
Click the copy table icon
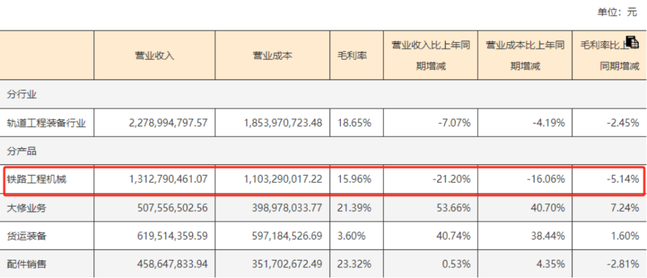pos(632,42)
